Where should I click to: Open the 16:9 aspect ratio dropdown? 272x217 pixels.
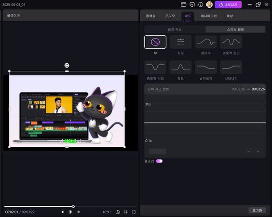coord(107,212)
